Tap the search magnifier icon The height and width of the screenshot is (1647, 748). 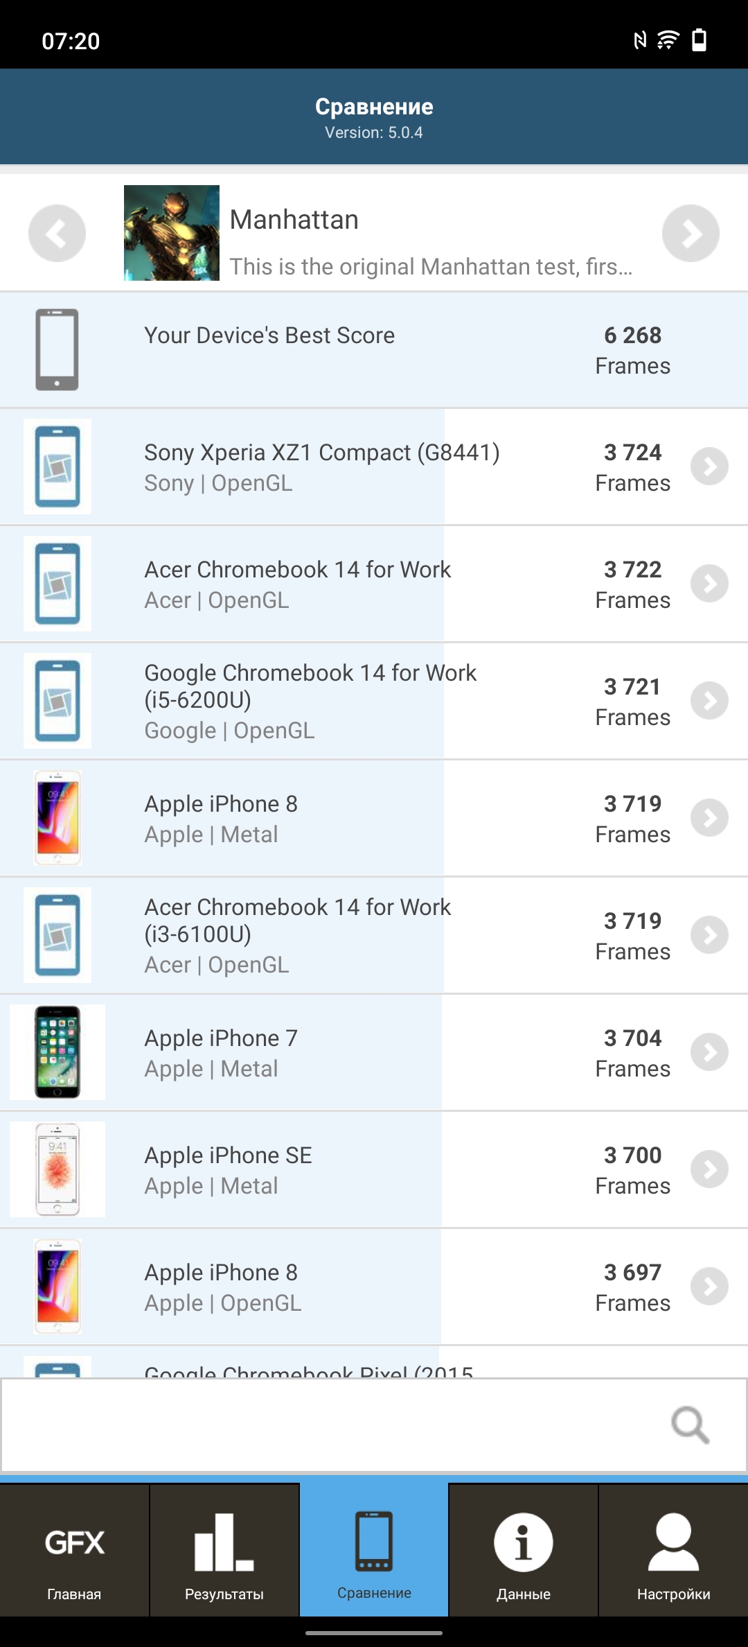tap(691, 1425)
